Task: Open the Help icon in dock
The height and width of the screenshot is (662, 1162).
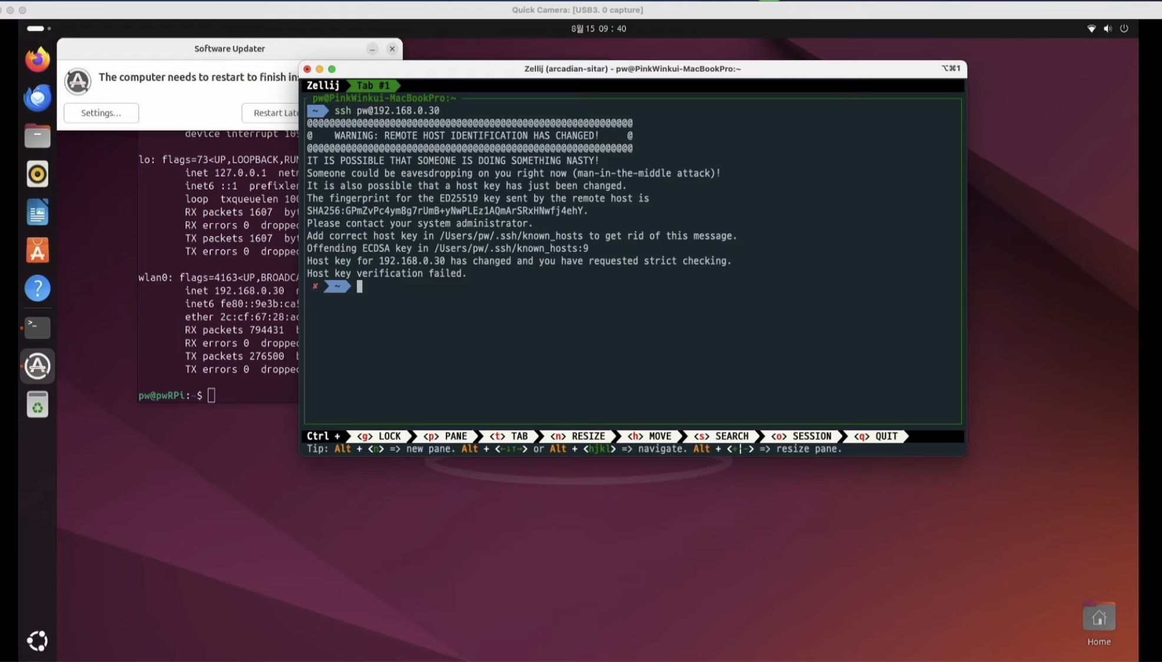Action: (37, 289)
